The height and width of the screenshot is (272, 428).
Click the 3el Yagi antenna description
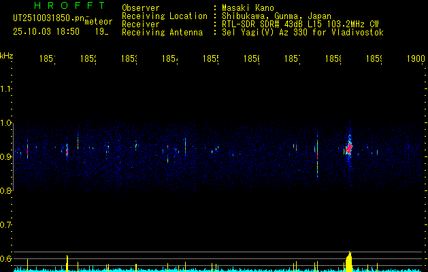[x=303, y=33]
